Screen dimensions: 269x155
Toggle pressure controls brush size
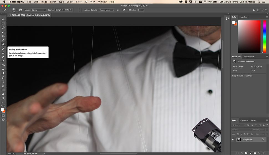(124, 10)
